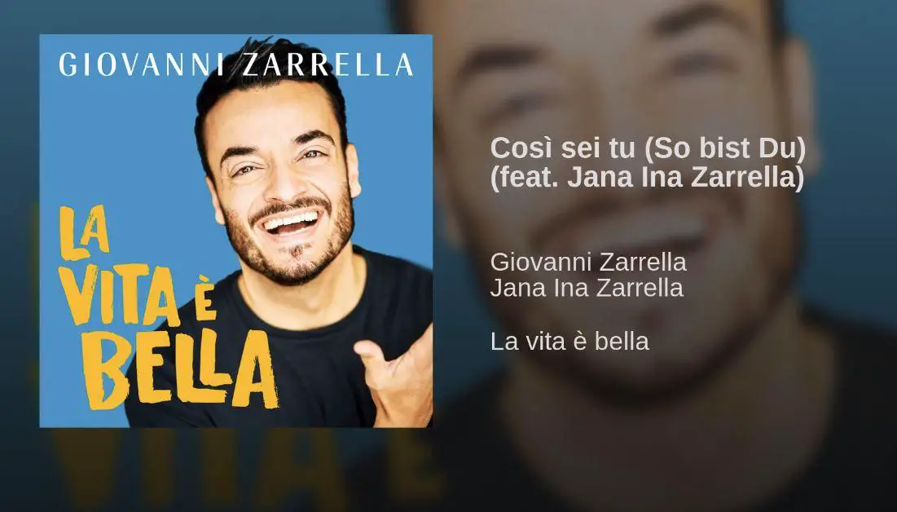This screenshot has width=897, height=512.
Task: Open artist Jana Ina Zarrella credit line
Action: point(587,288)
